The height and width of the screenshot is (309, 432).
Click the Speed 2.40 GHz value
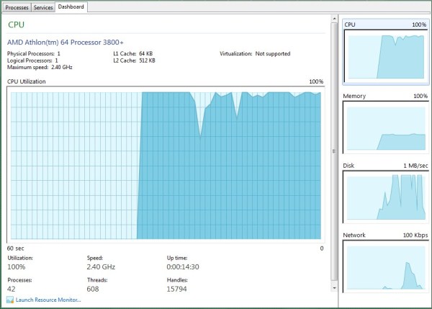coord(101,267)
